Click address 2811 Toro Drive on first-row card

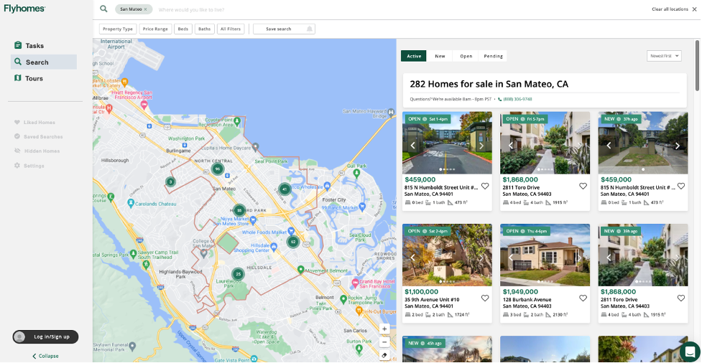coord(521,188)
